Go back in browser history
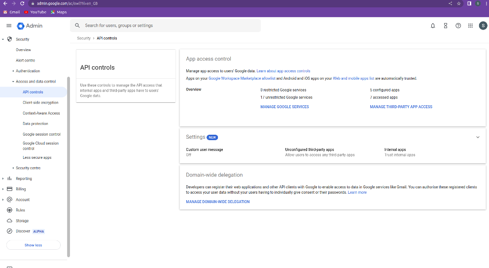The image size is (489, 268). tap(5, 3)
